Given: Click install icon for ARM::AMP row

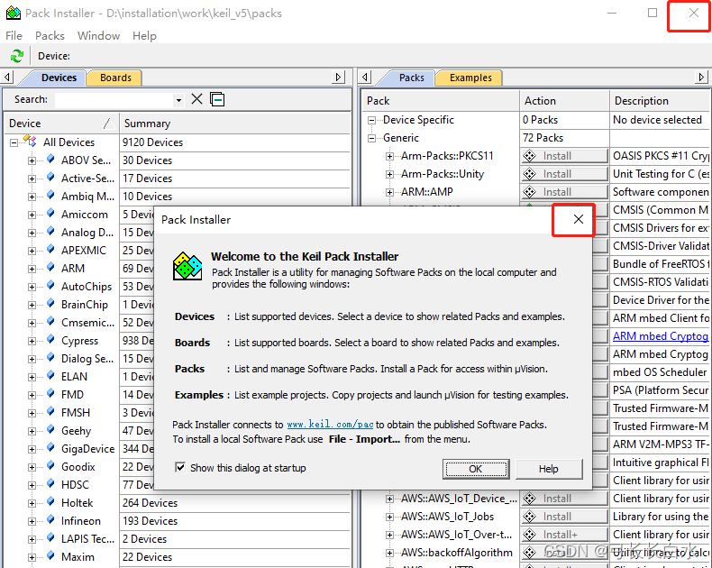Looking at the screenshot, I should tap(529, 192).
